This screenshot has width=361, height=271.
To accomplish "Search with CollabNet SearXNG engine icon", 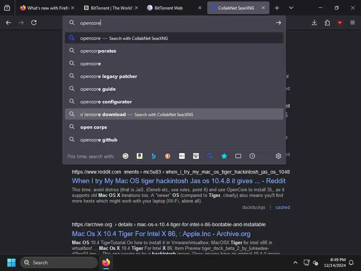I will point(210,156).
